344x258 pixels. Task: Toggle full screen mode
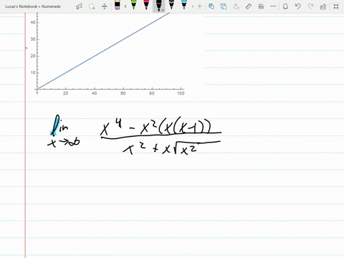[336, 6]
